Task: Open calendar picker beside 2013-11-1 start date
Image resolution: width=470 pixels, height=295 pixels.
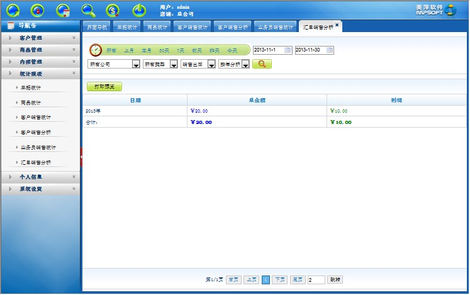Action: [x=288, y=50]
